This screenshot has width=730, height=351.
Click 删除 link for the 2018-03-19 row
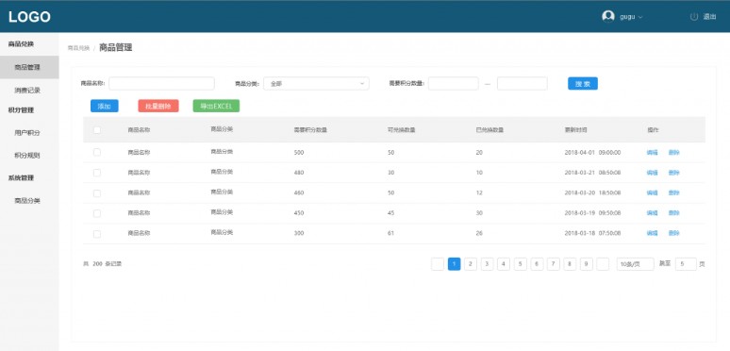673,212
